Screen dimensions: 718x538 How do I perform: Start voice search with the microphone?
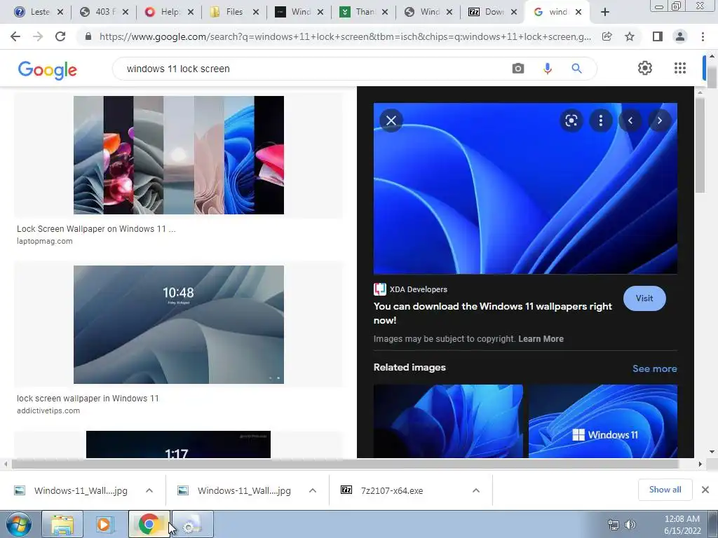[548, 69]
